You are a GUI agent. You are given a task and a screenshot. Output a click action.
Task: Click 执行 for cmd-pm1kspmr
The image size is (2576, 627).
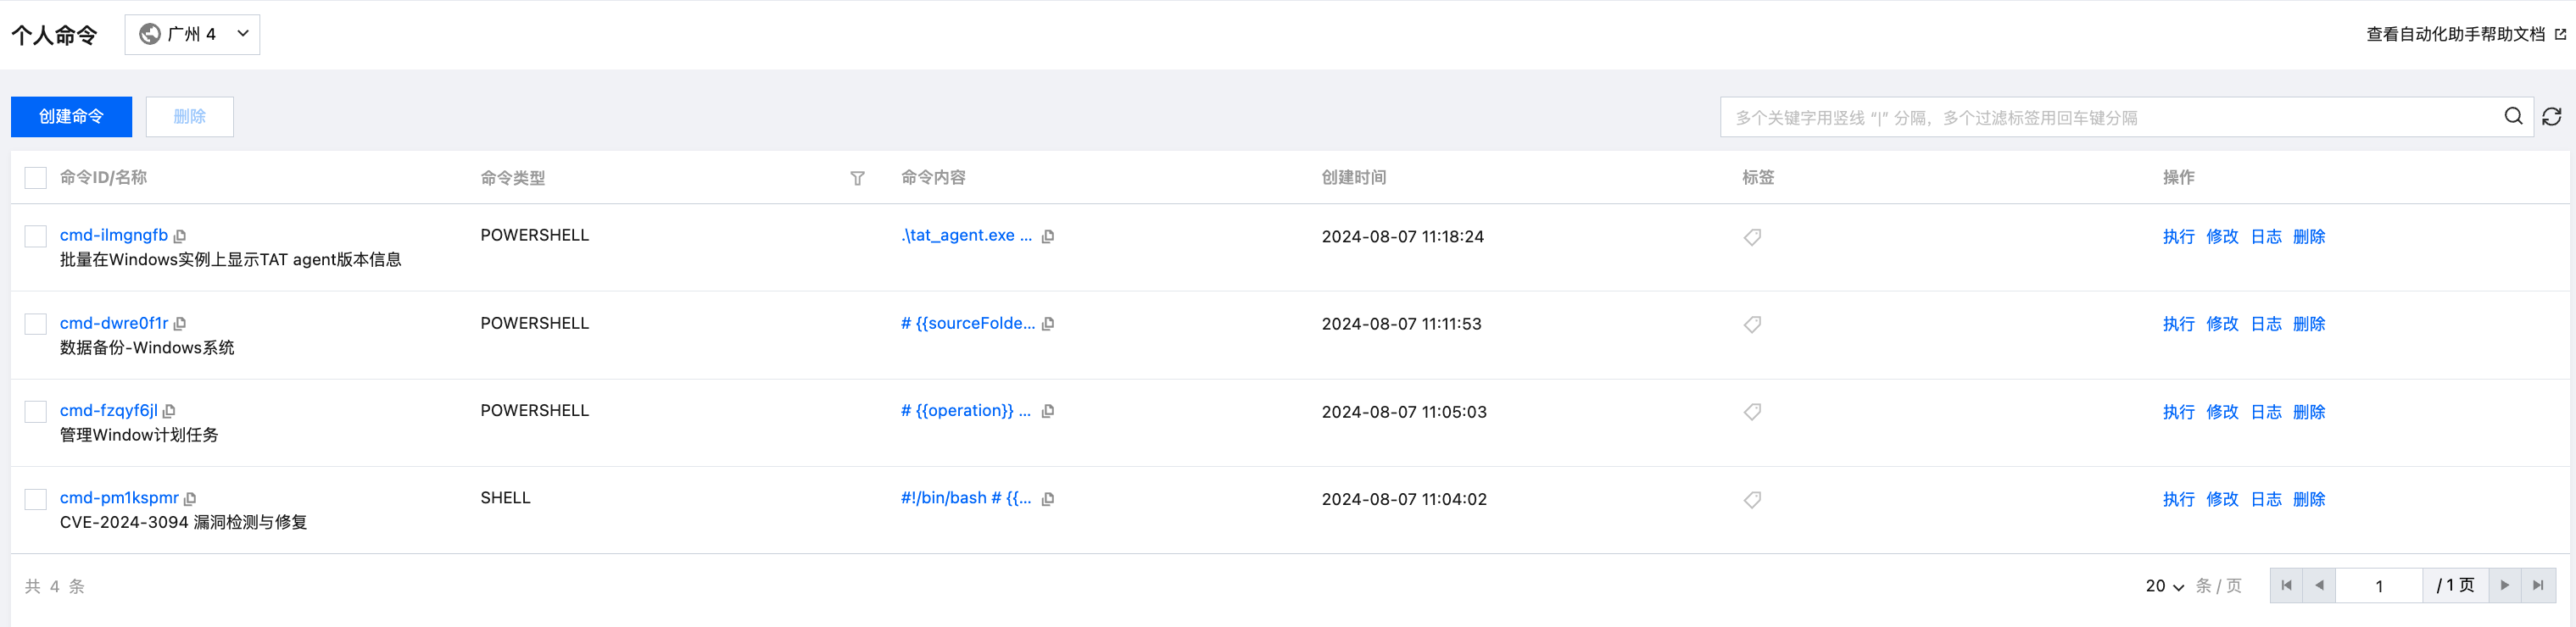(x=2178, y=499)
